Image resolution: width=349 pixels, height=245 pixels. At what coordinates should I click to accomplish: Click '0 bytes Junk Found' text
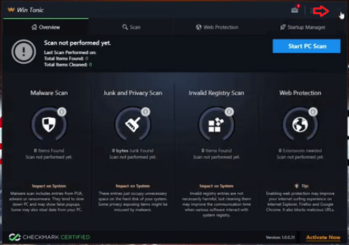[133, 150]
